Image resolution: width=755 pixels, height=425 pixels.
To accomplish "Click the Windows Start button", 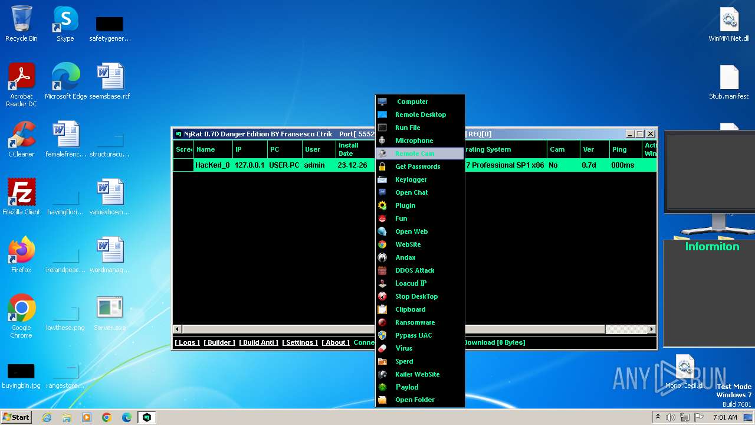I will pos(16,417).
